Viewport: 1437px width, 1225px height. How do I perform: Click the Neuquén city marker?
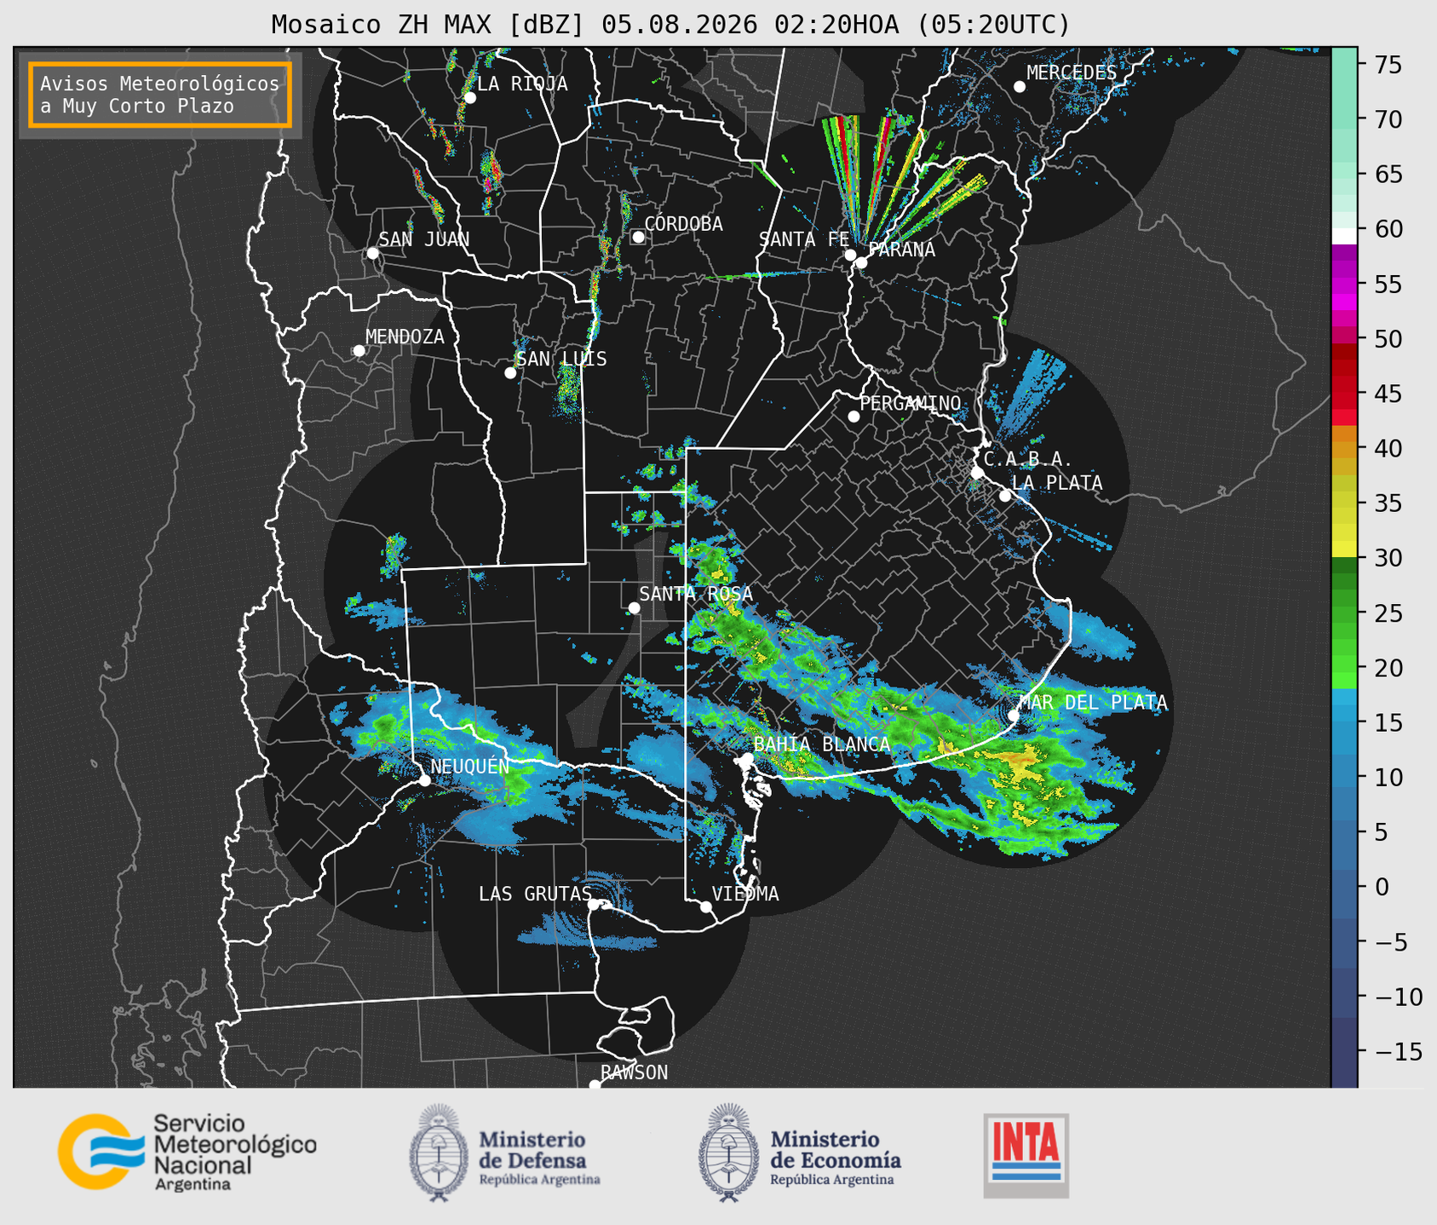click(424, 780)
